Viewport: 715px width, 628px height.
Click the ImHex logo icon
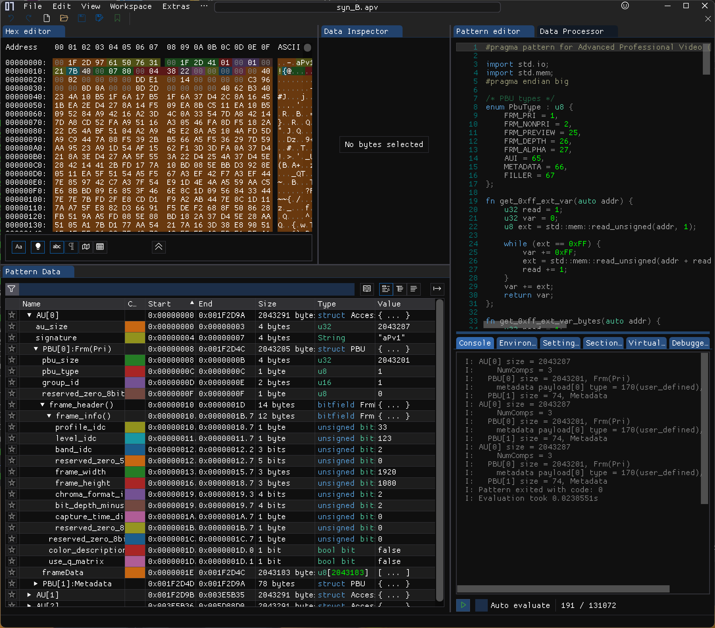tap(10, 6)
